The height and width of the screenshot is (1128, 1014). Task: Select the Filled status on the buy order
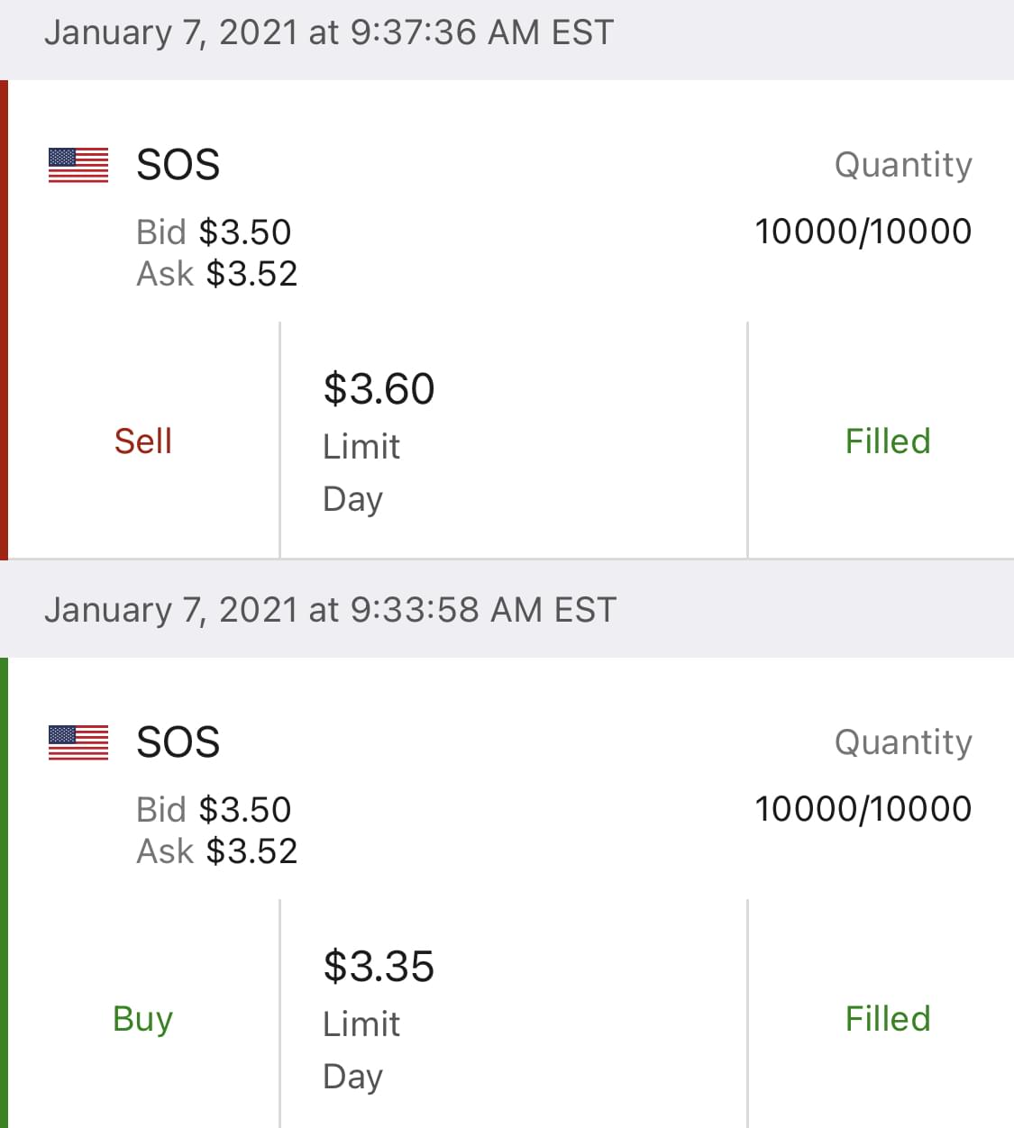point(887,1019)
